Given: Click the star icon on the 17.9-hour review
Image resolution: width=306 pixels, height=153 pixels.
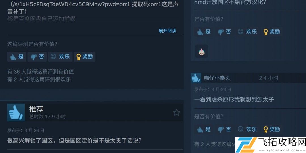Looking at the screenshot, I should (x=177, y=113).
